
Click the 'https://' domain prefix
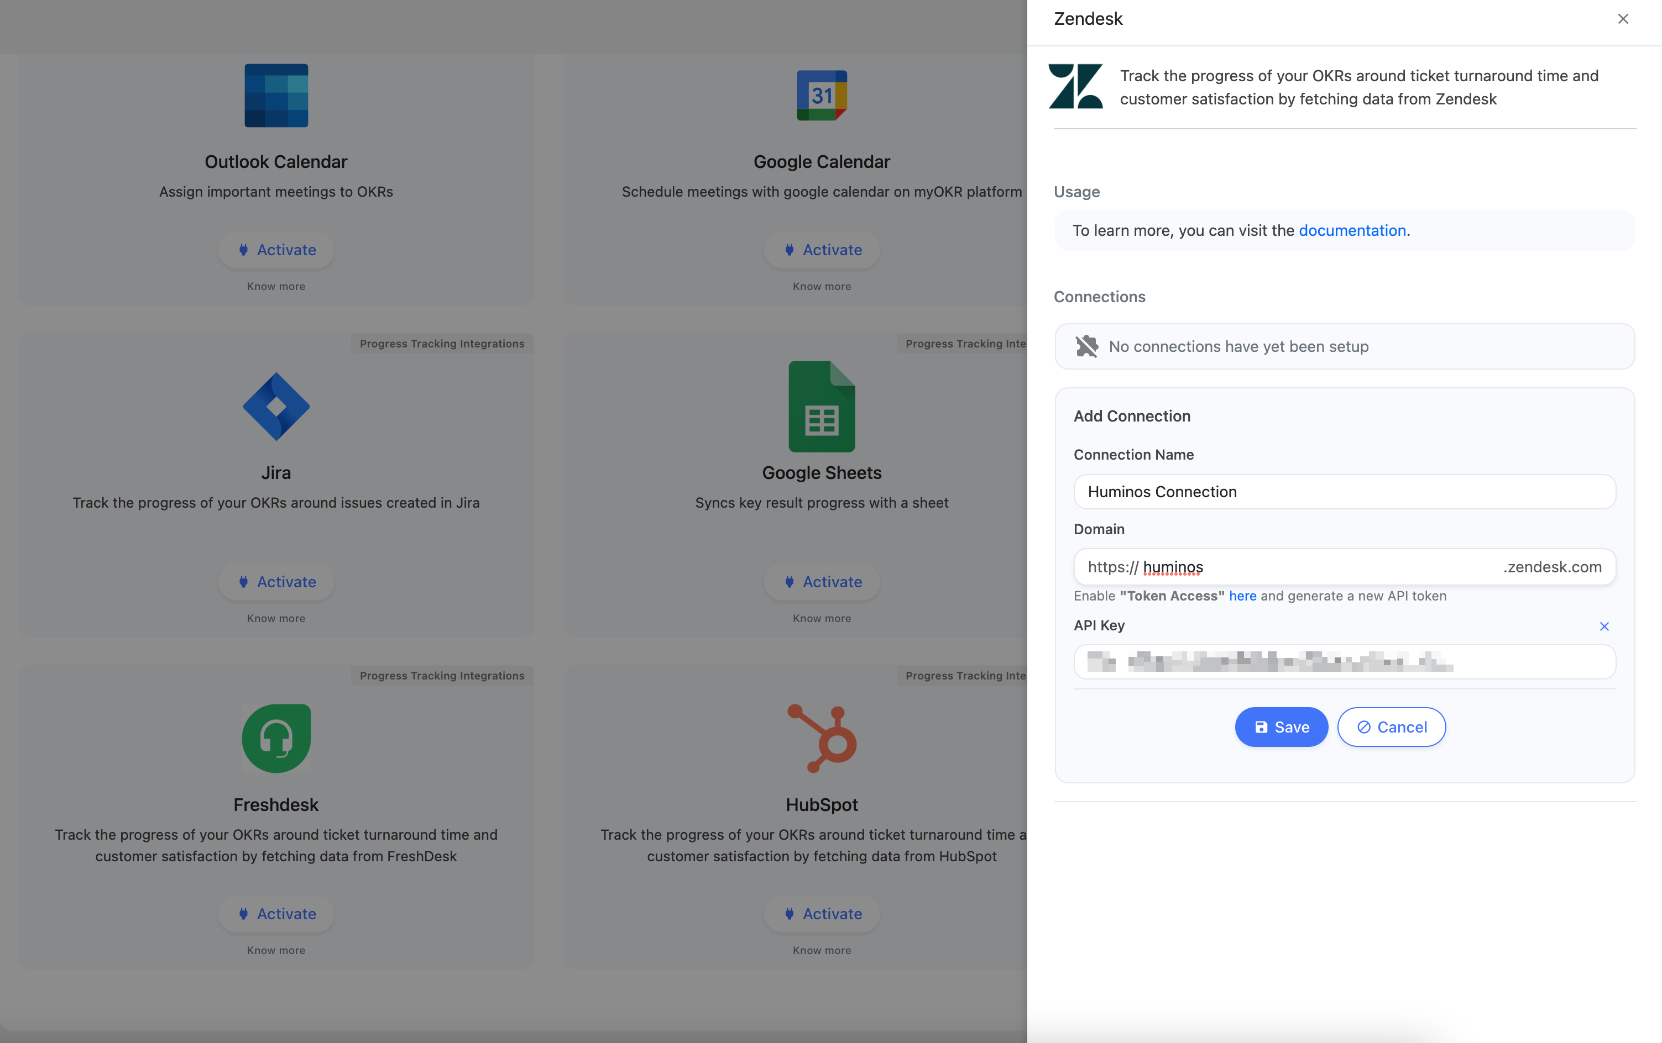1112,567
